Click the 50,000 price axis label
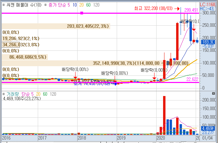218x143 pixels. pos(209,75)
